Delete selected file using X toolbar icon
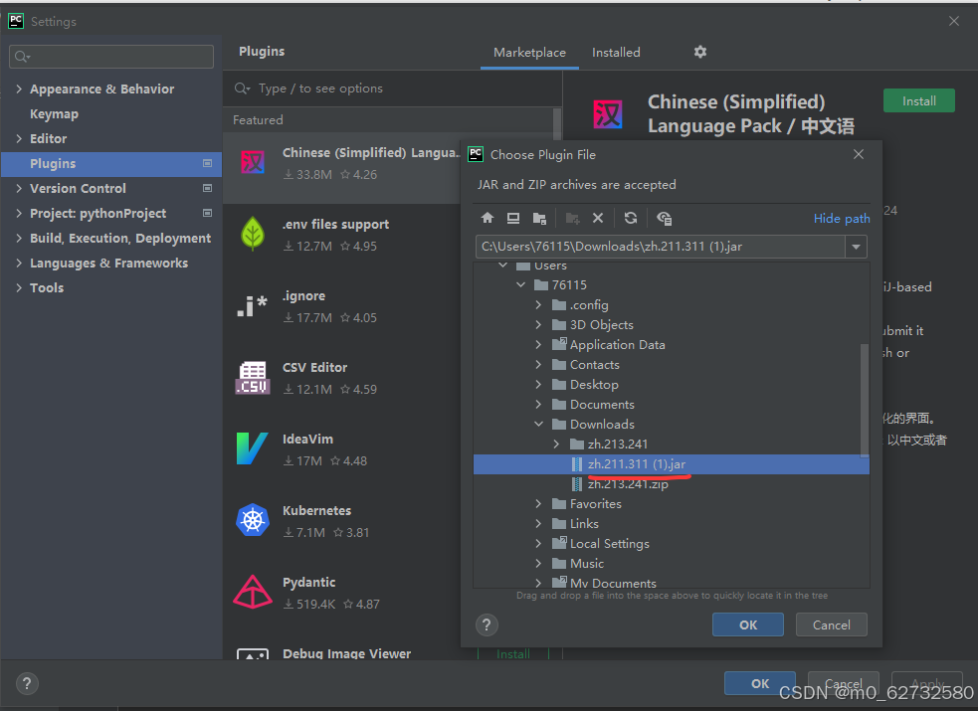978x711 pixels. tap(598, 218)
